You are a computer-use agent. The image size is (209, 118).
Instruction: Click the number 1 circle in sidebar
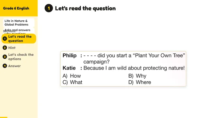point(5,39)
